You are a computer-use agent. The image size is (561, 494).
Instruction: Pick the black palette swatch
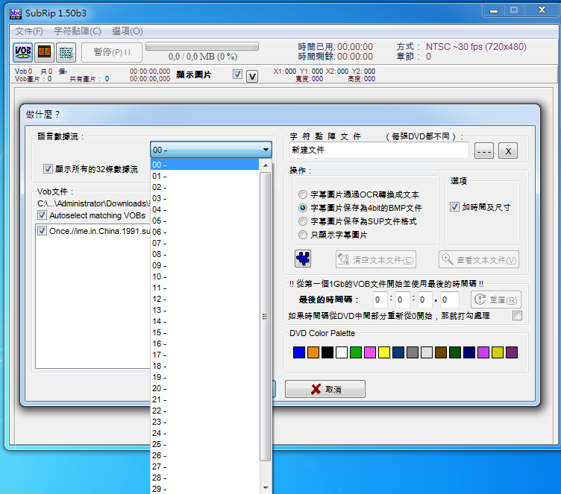tap(327, 352)
